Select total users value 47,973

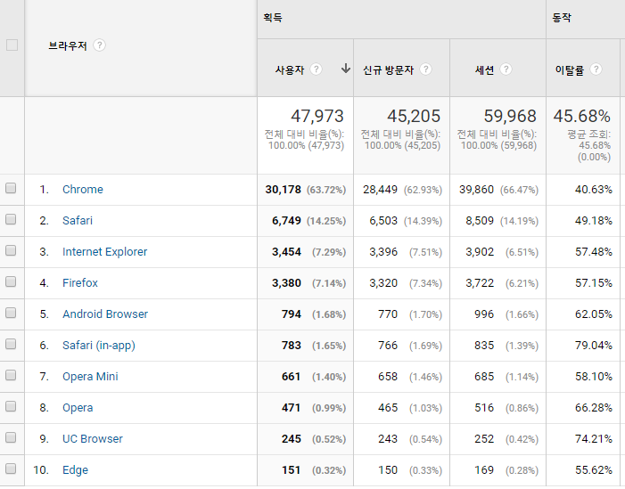click(x=317, y=117)
